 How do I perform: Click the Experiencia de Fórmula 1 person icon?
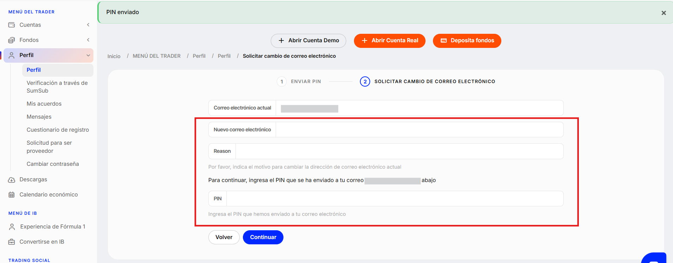click(12, 227)
